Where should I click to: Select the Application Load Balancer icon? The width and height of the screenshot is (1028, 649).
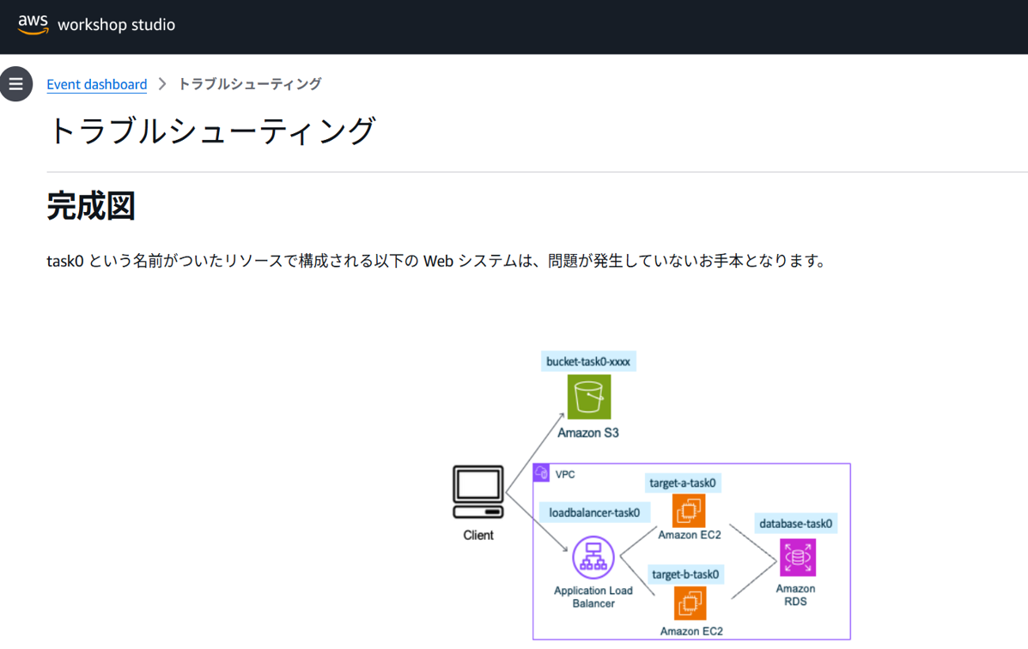(x=593, y=558)
